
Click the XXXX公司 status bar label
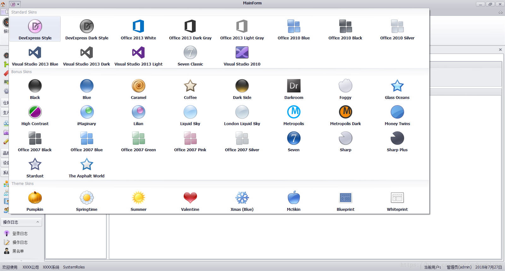[x=31, y=267]
